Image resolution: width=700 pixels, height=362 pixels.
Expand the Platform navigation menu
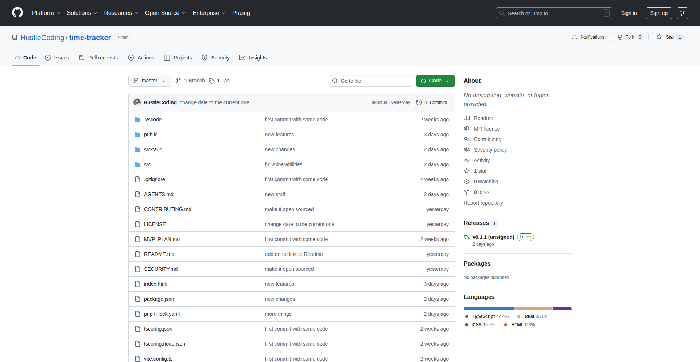[46, 13]
